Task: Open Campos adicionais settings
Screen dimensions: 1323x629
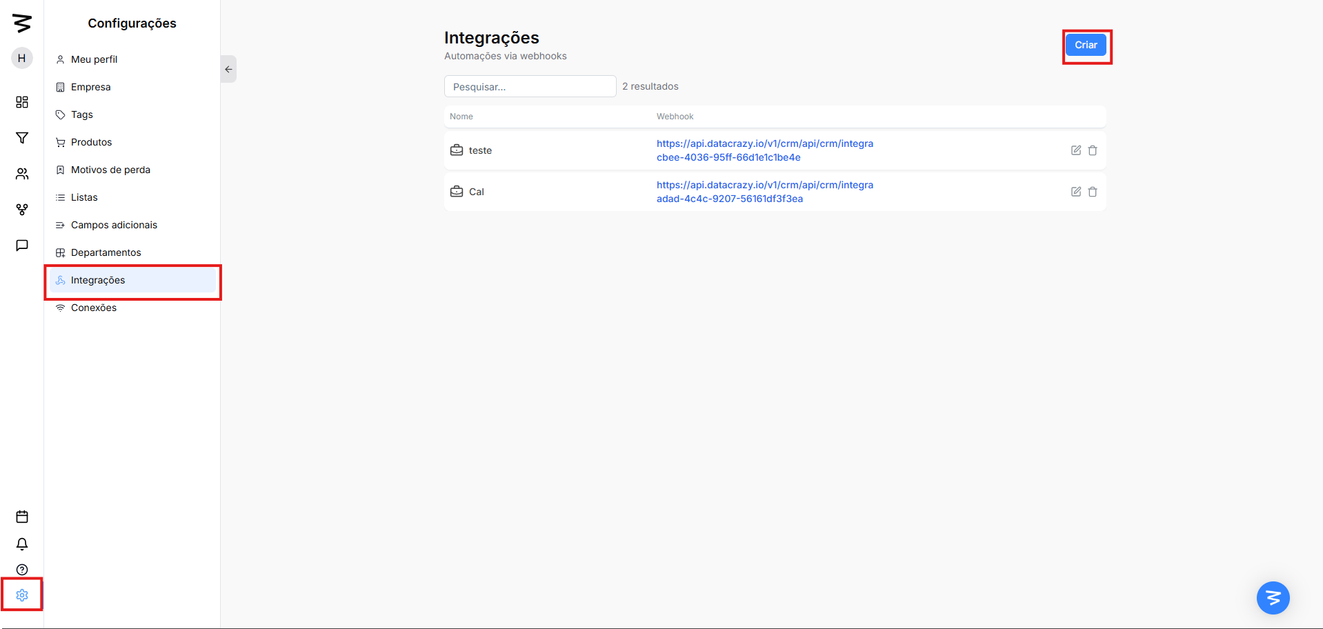Action: 132,225
